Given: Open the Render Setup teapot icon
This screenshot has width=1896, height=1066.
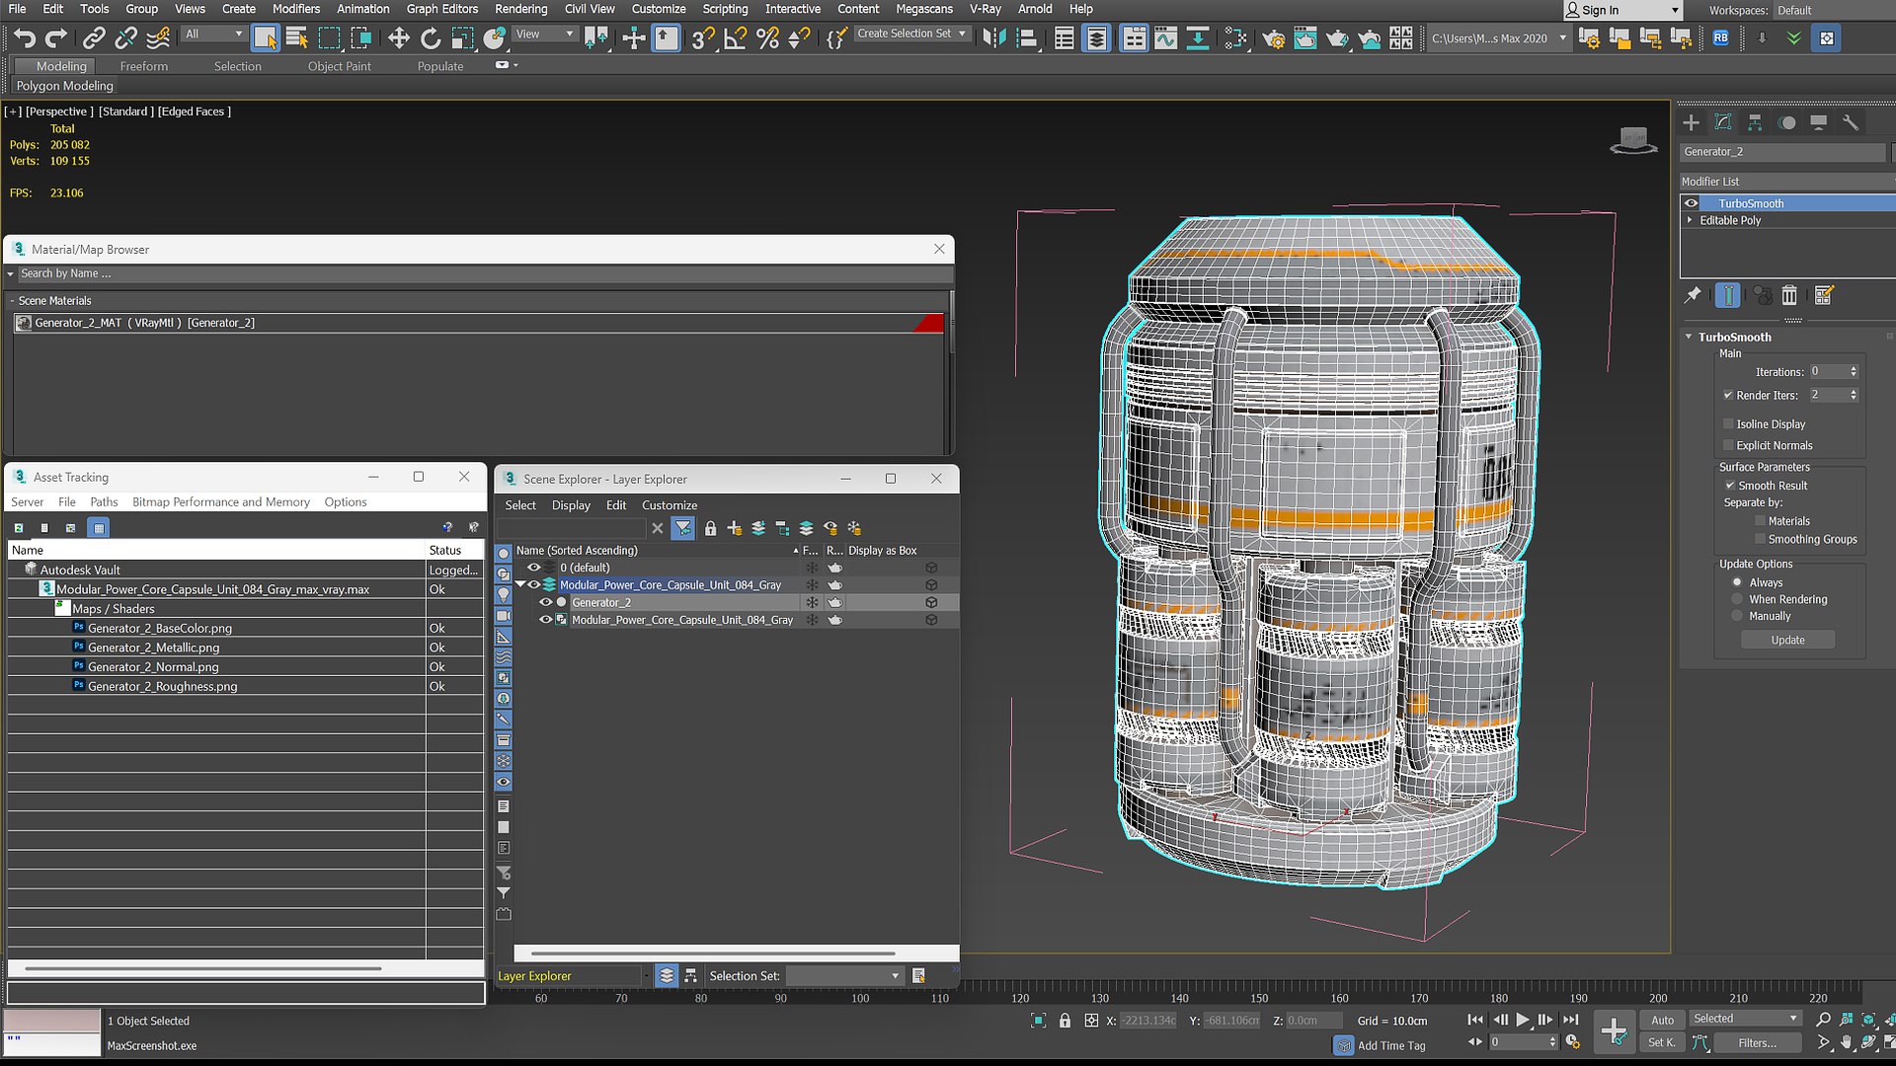Looking at the screenshot, I should coord(1273,38).
